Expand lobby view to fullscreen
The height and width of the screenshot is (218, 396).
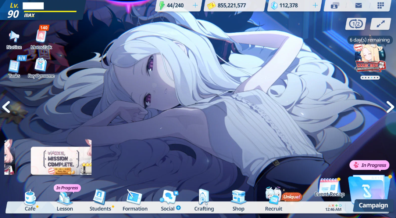click(x=381, y=24)
